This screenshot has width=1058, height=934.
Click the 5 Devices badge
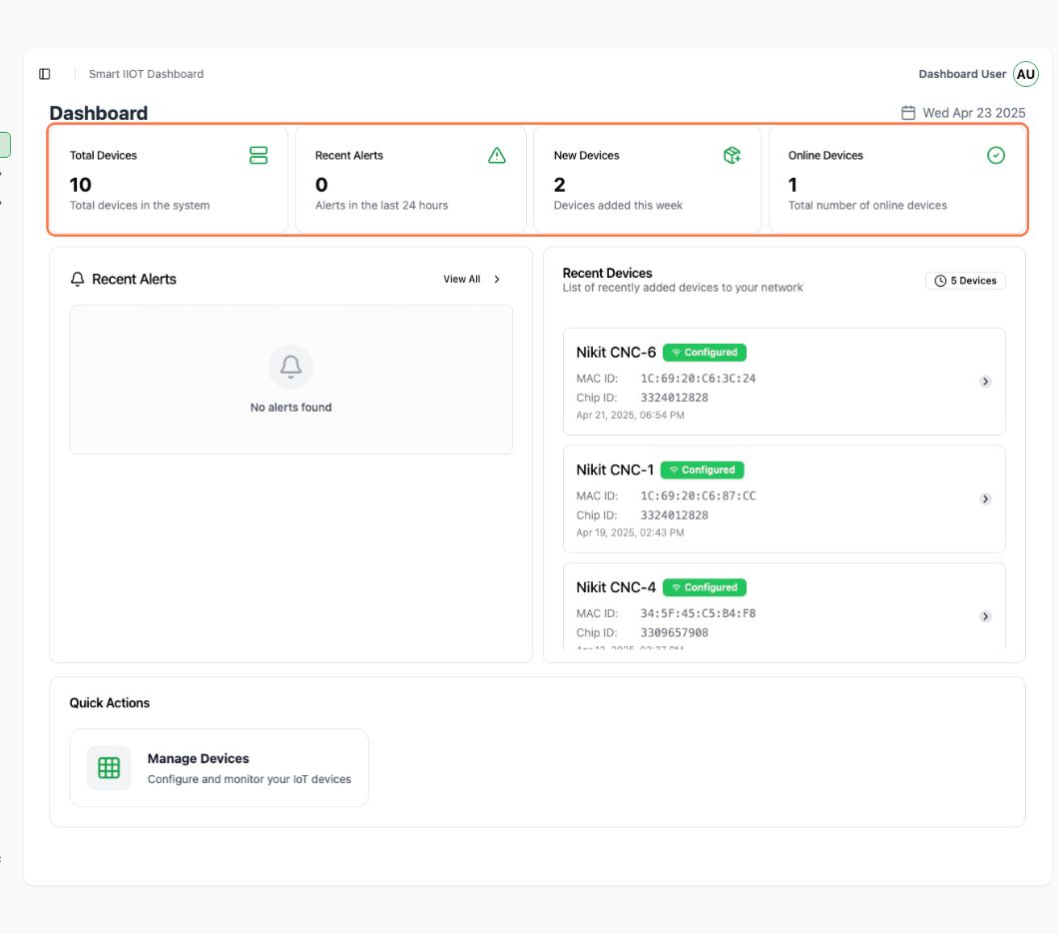(965, 281)
